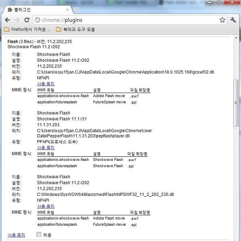Reload the plugins page
241x241 pixels.
pyautogui.click(x=27, y=20)
